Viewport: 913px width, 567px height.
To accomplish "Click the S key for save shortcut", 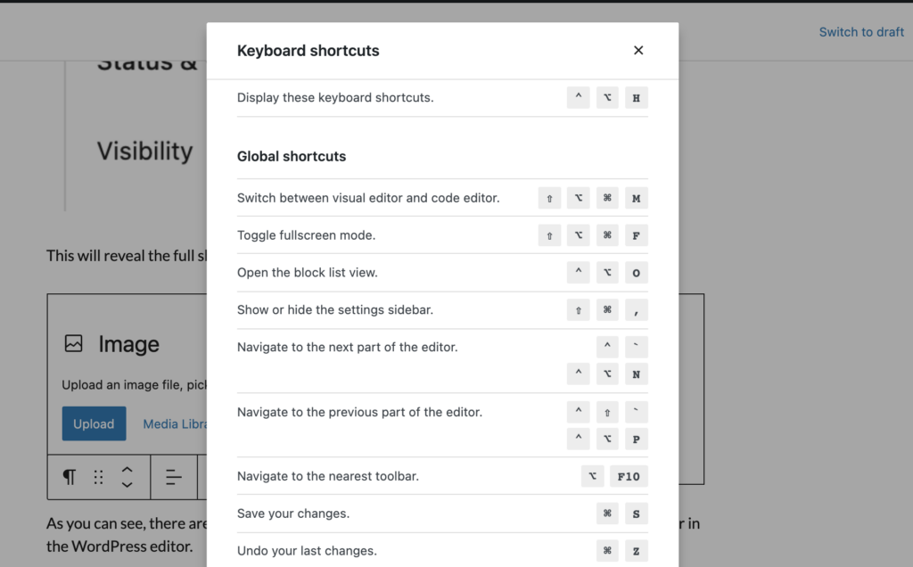I will [636, 514].
